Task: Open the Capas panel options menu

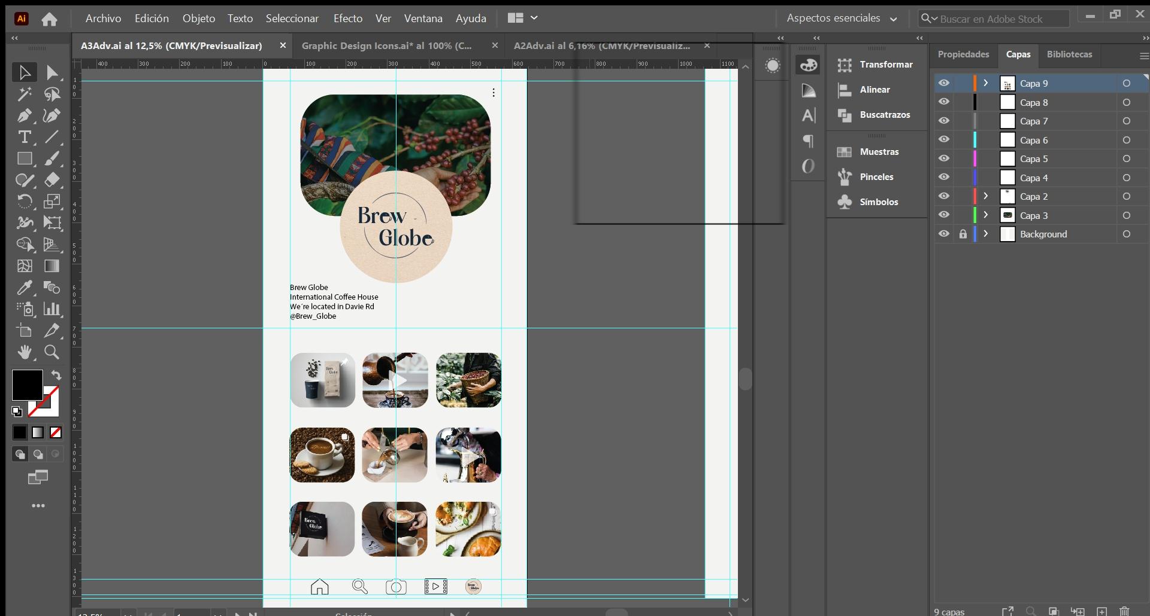Action: (x=1143, y=56)
